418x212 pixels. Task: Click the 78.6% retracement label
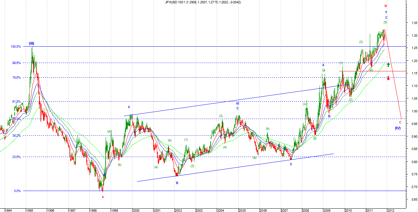[17, 78]
